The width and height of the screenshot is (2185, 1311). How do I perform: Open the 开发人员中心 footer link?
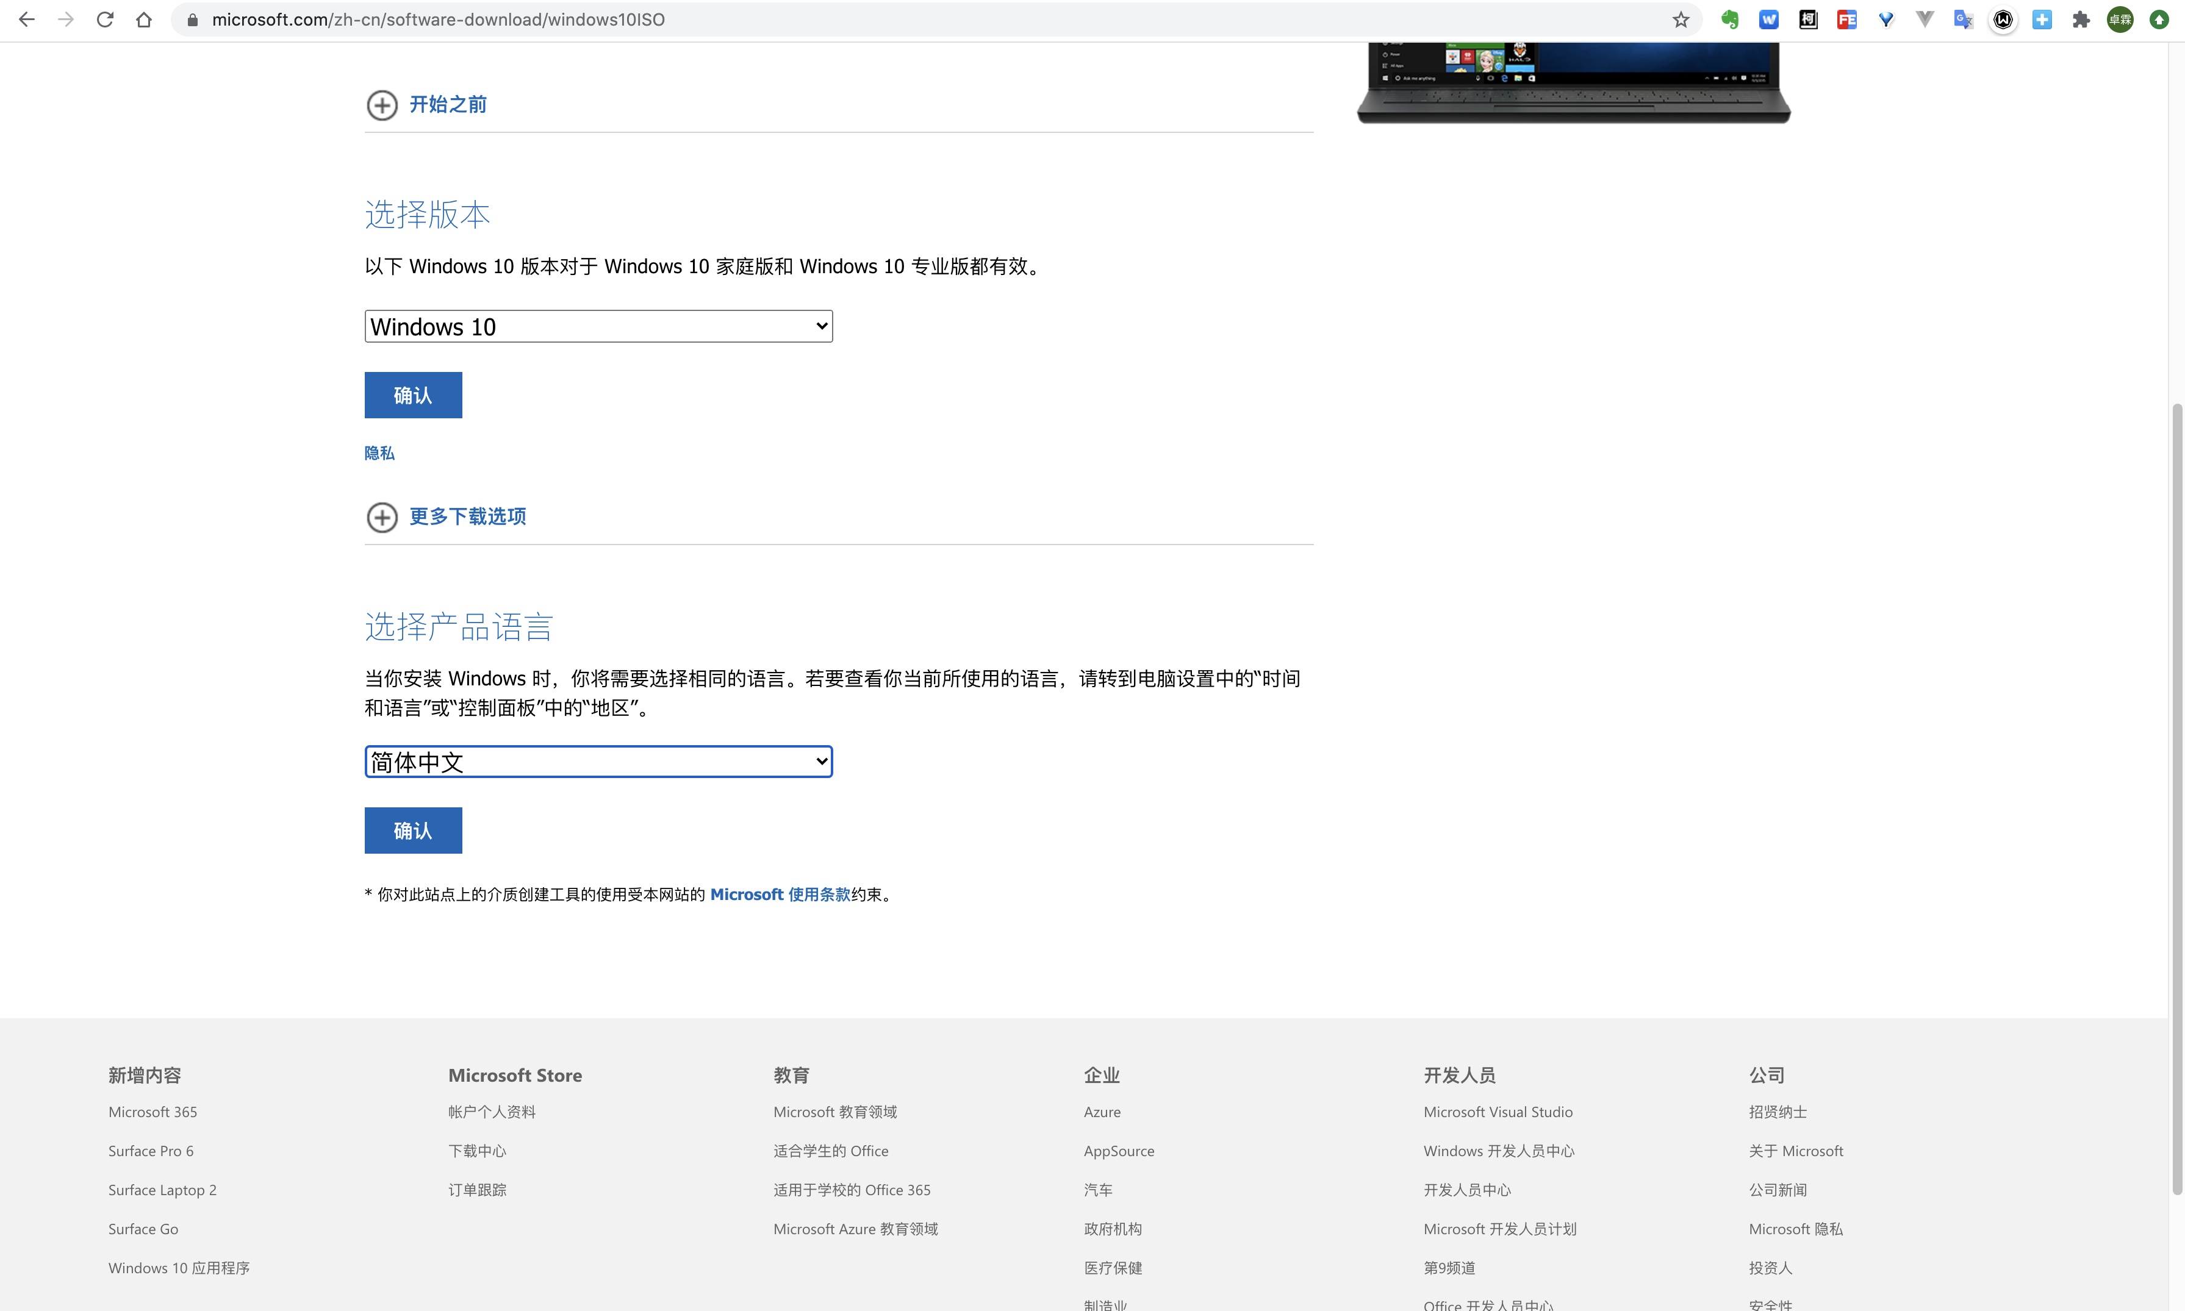1466,1190
